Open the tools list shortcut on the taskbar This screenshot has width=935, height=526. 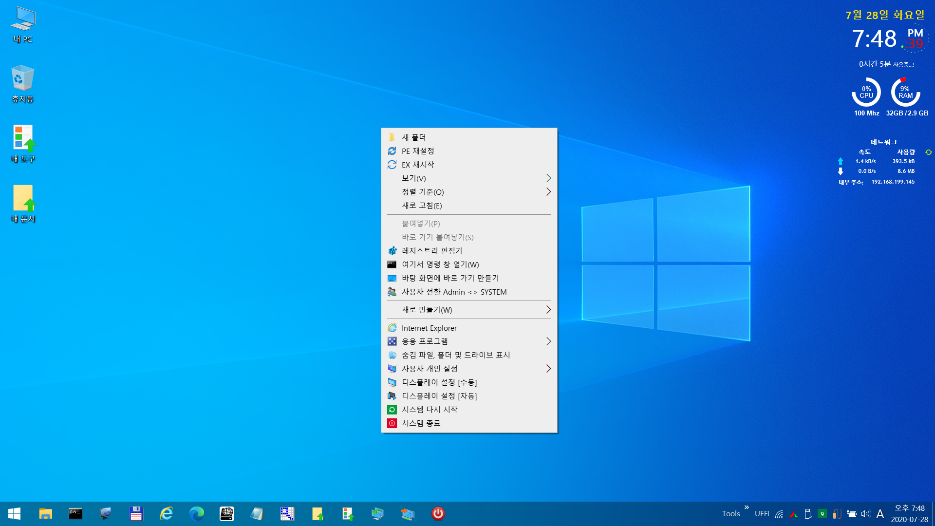tap(347, 514)
